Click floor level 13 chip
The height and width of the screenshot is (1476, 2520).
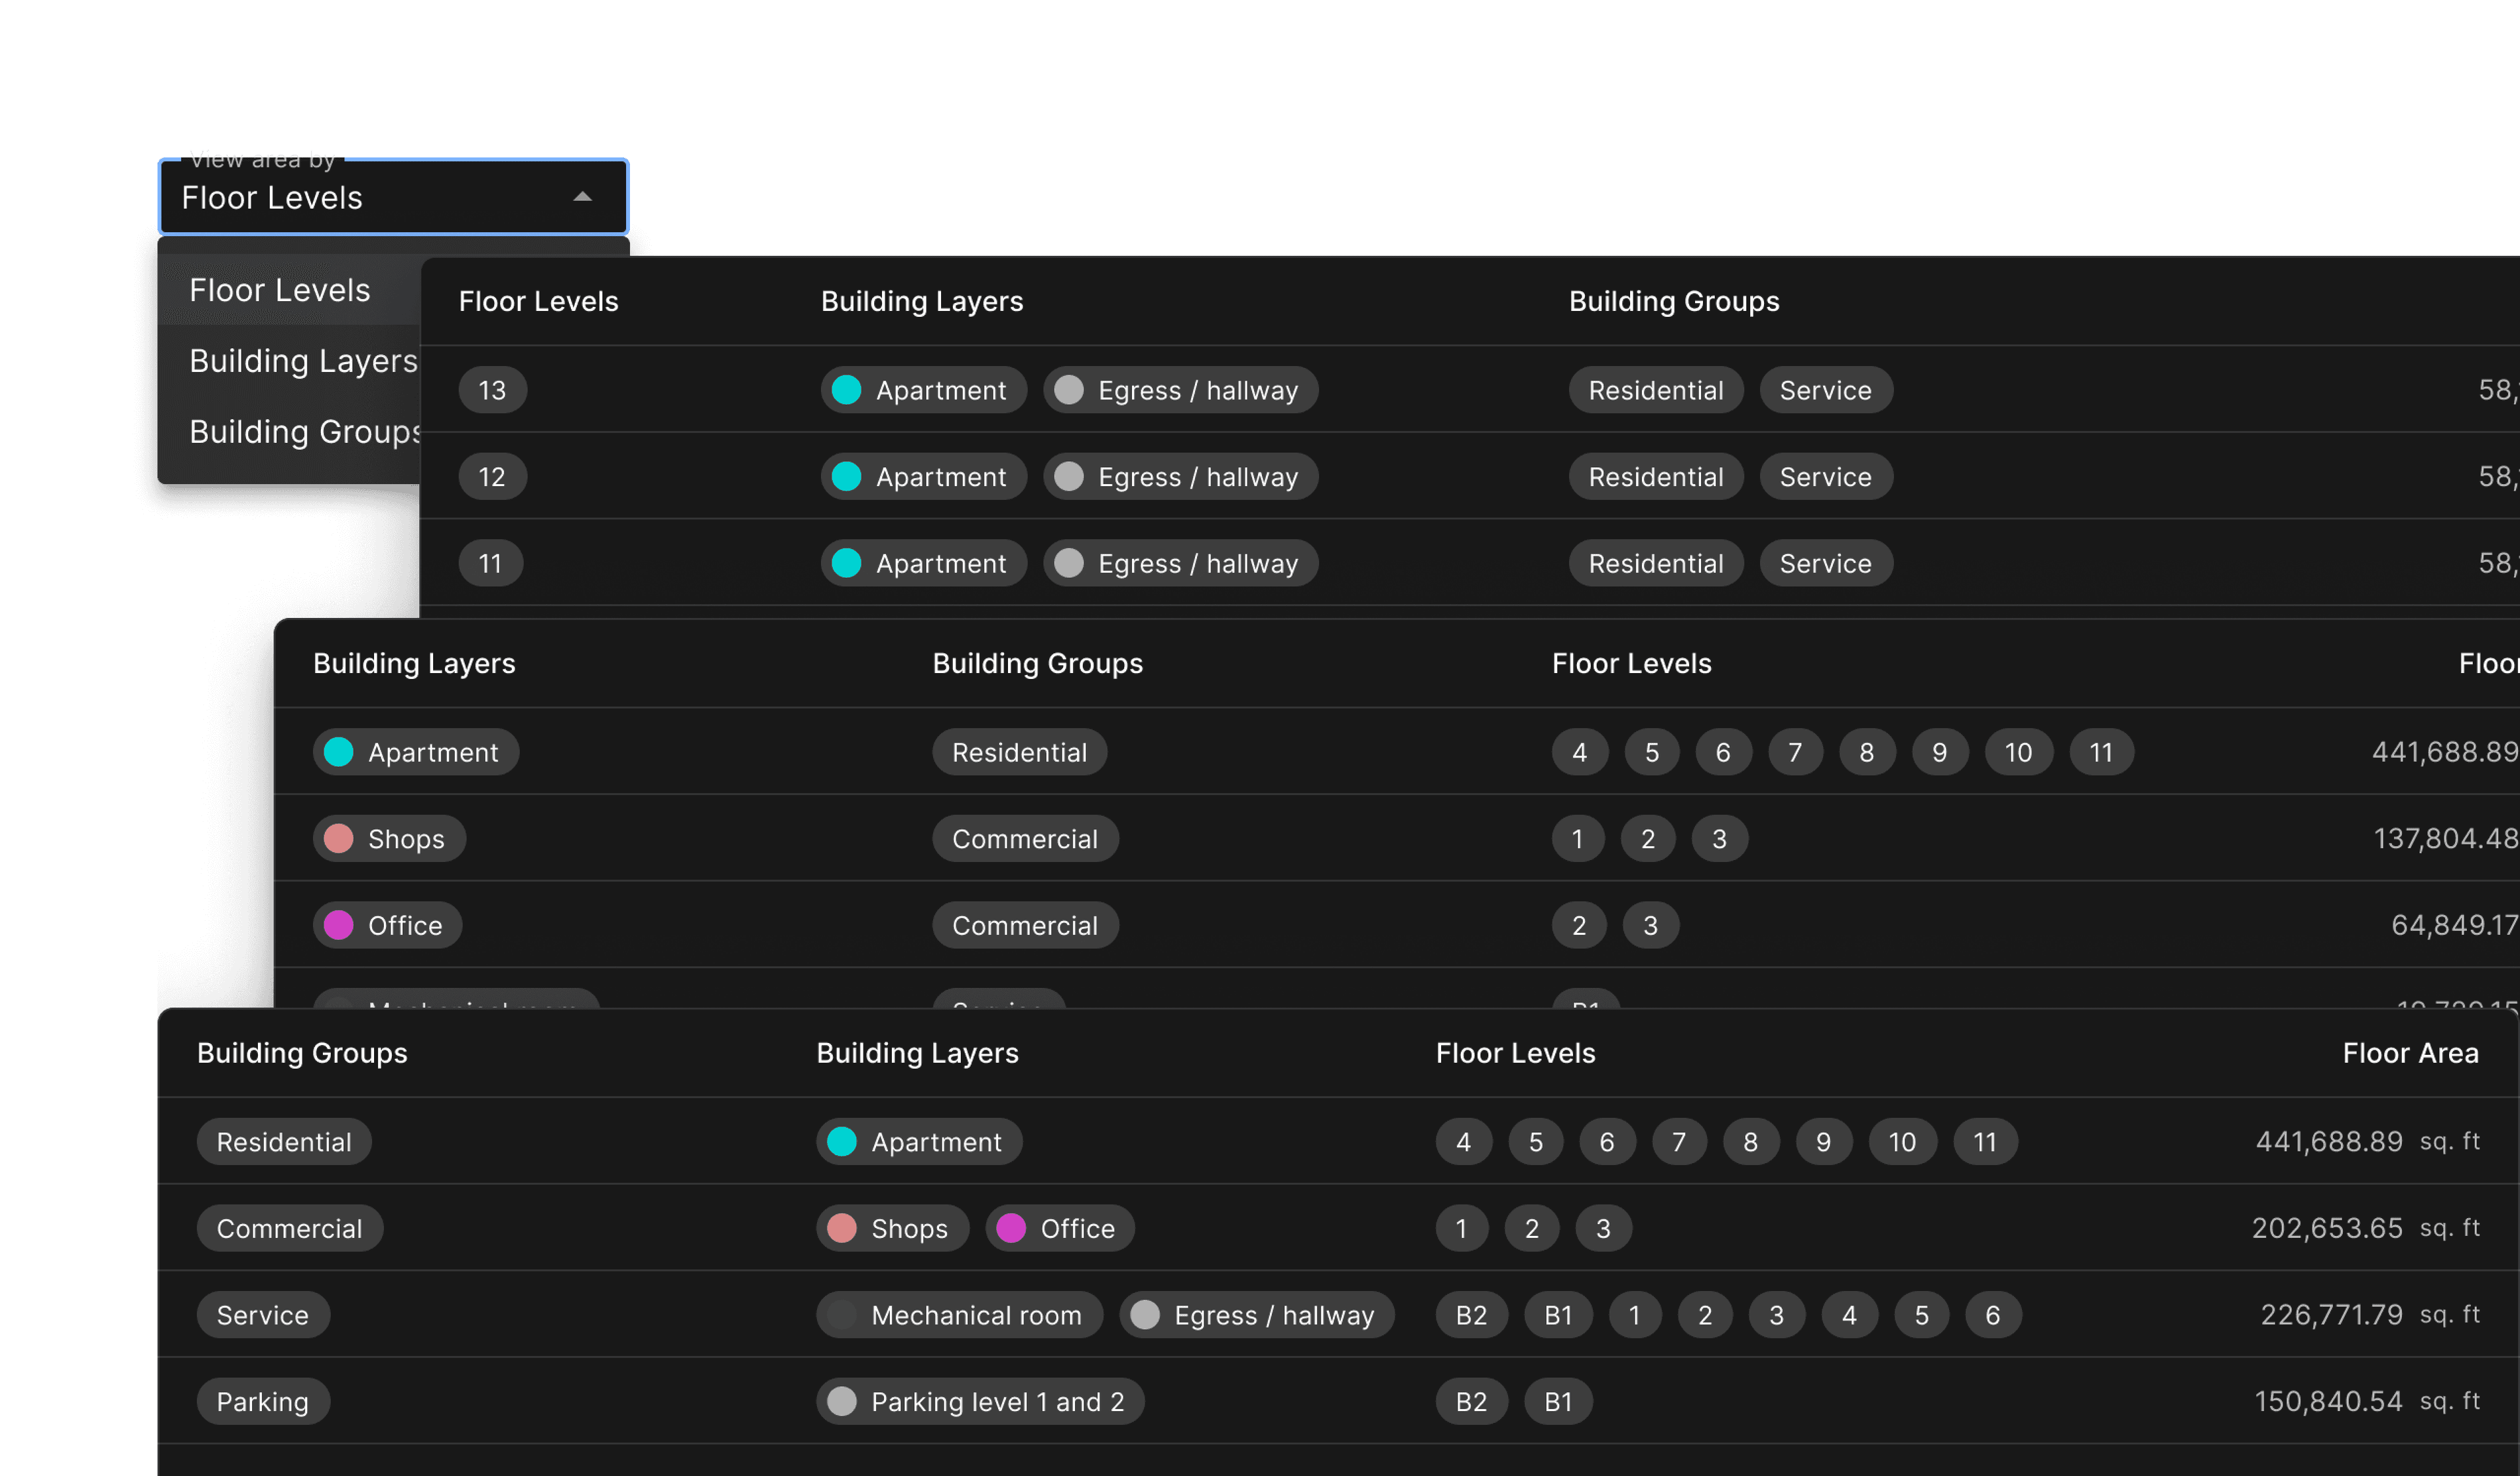pos(492,390)
